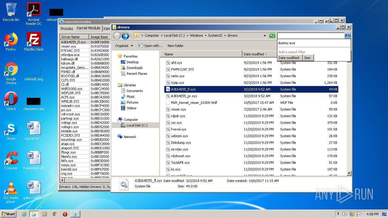Select RTKVAC.SYS in kernel module list
The image size is (388, 218).
(x=85, y=51)
